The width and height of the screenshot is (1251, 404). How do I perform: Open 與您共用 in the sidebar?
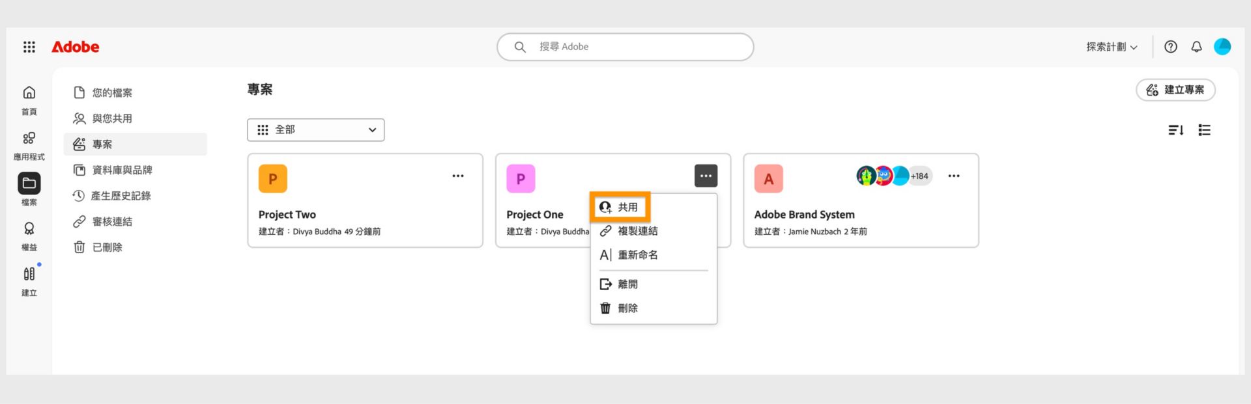coord(136,118)
